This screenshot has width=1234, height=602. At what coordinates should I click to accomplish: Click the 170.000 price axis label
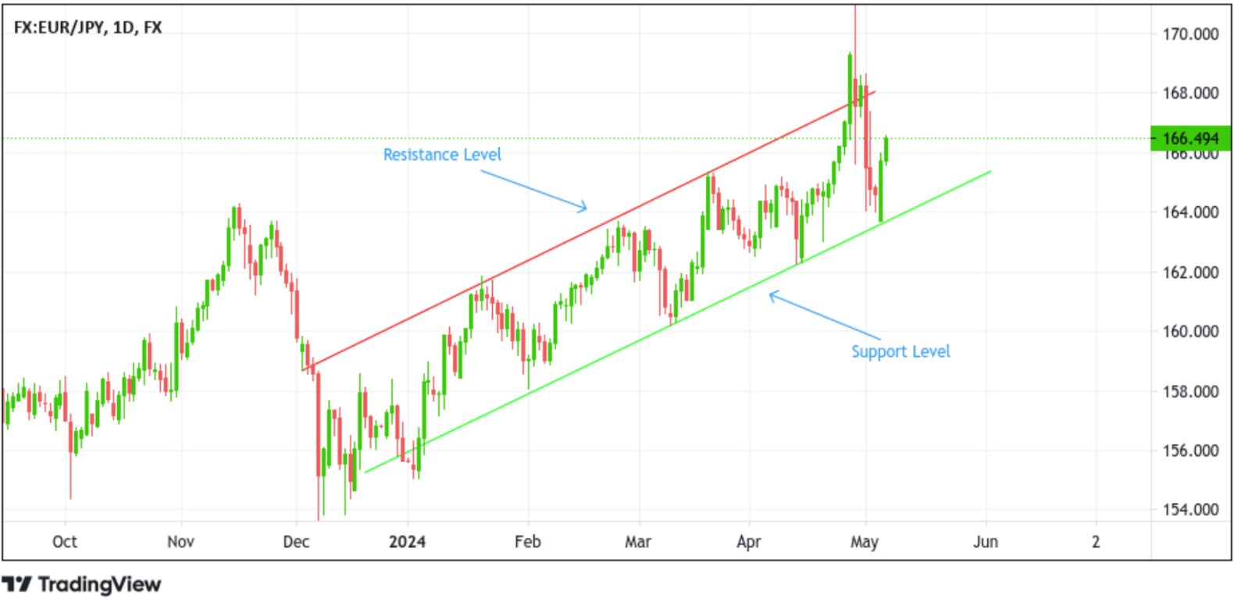pyautogui.click(x=1190, y=34)
